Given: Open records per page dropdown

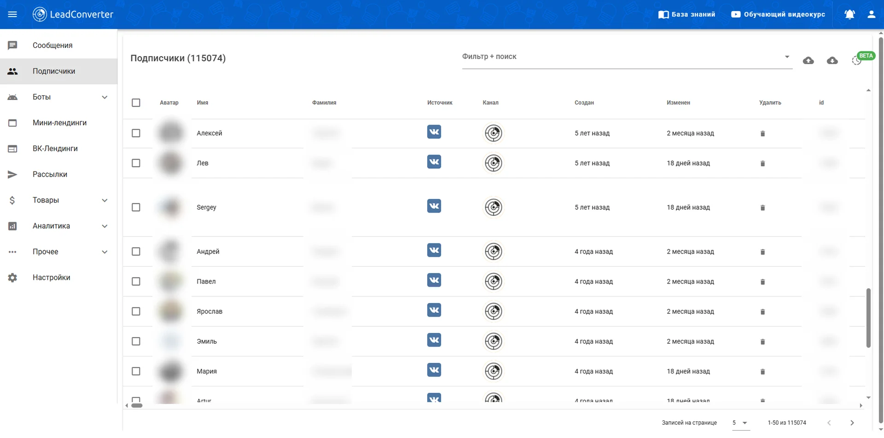Looking at the screenshot, I should point(739,423).
